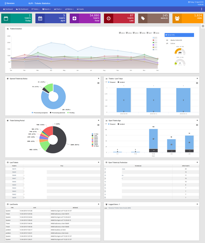
Task: Uncheck the 2016 year checkbox
Action: pos(140,33)
